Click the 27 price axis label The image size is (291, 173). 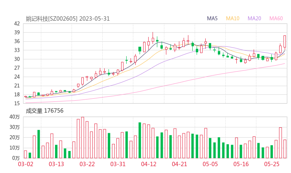pyautogui.click(x=17, y=68)
